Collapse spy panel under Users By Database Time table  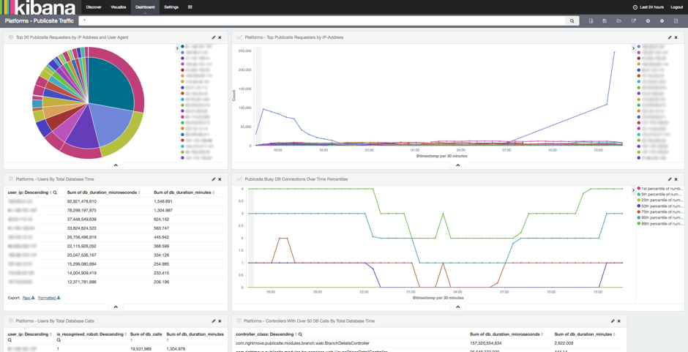116,307
